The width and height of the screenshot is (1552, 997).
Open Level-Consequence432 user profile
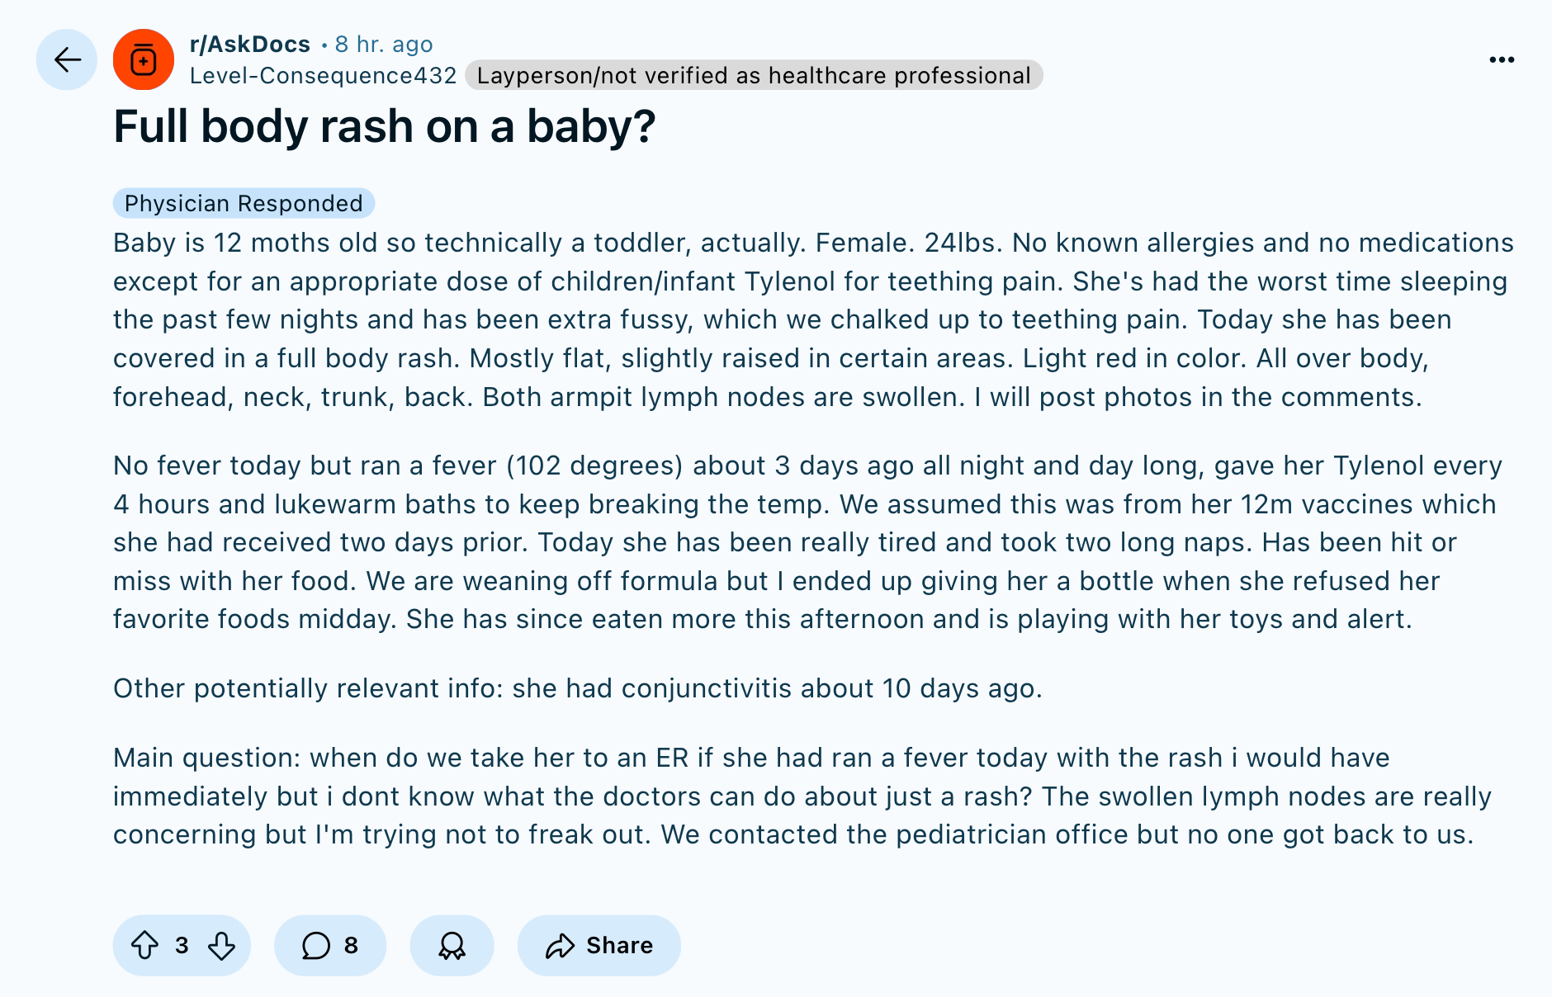323,75
